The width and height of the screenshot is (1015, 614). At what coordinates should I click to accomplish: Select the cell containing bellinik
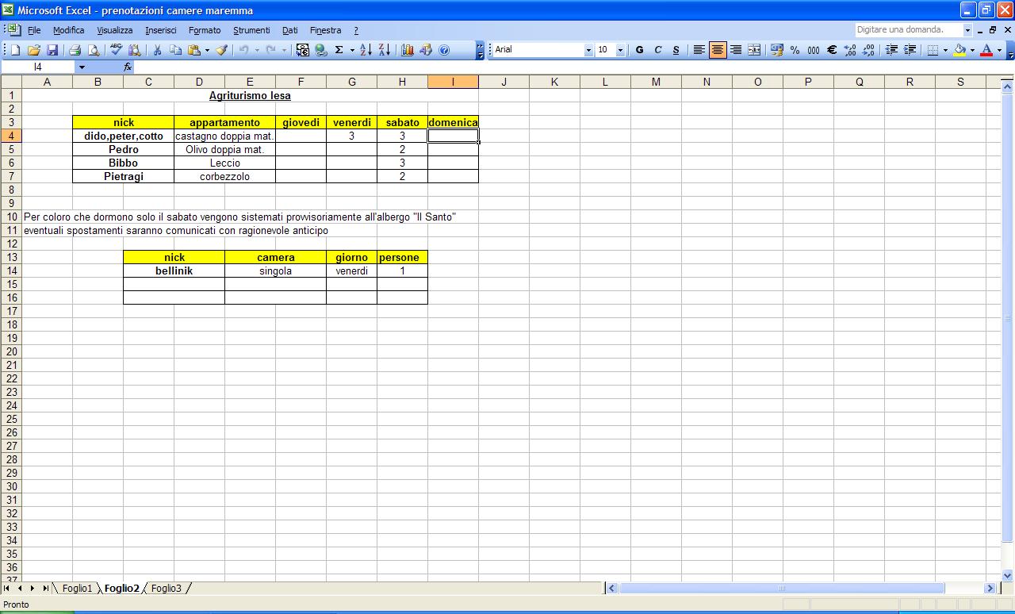tap(174, 271)
